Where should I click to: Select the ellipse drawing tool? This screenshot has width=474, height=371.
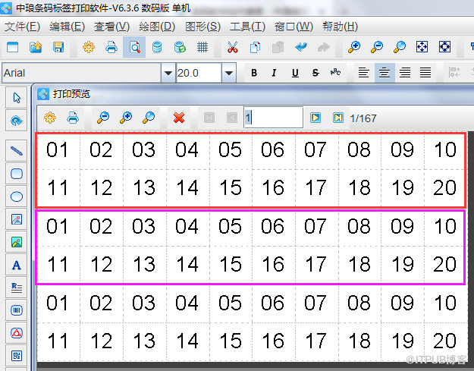click(17, 197)
